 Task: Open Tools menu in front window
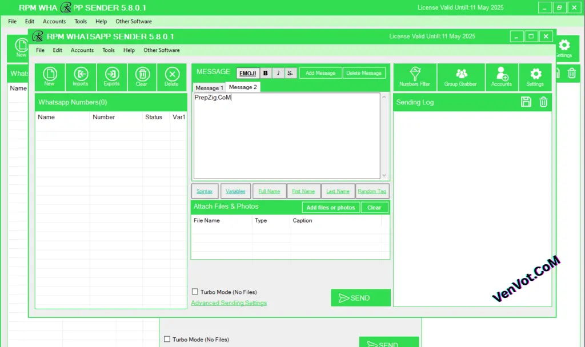coord(109,50)
